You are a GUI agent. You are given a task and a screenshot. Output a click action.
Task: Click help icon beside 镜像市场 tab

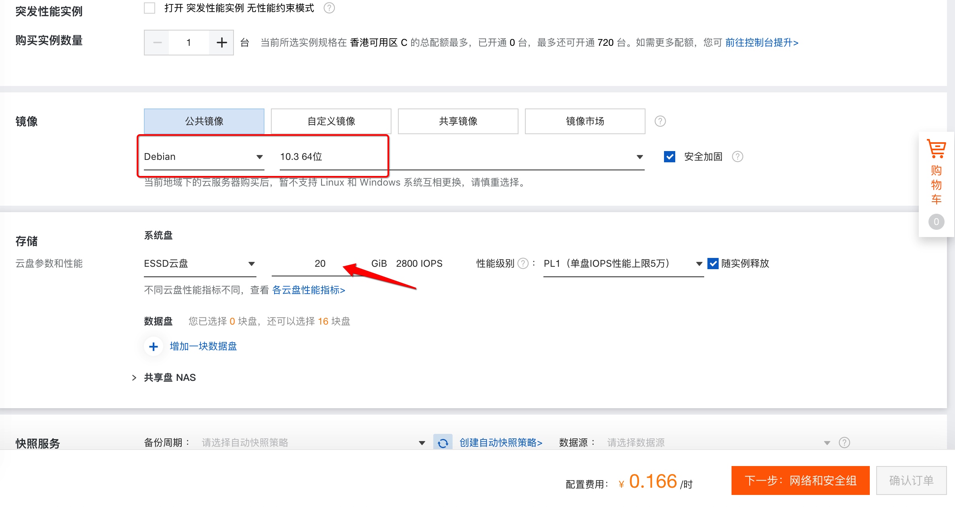pos(660,121)
